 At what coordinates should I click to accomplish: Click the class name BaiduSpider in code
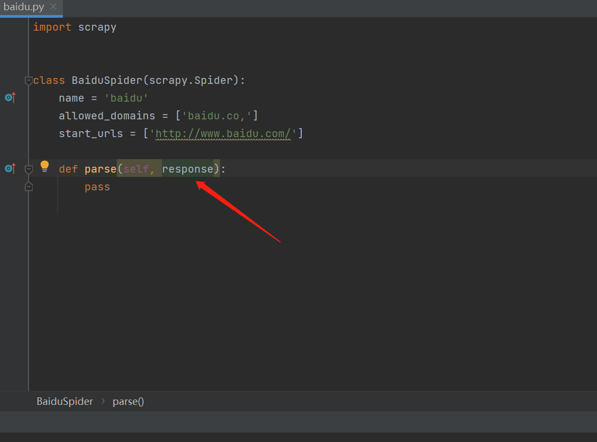tap(107, 80)
